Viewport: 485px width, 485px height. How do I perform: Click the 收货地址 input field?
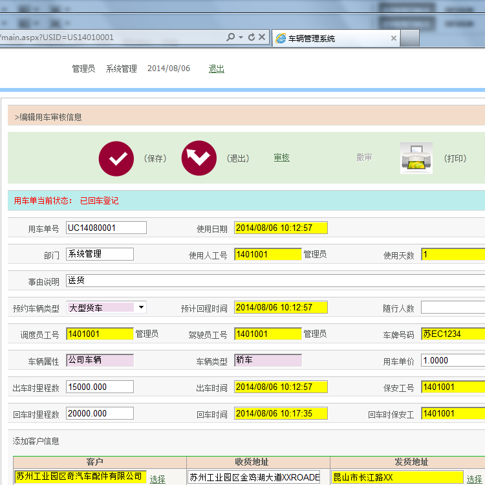click(x=254, y=477)
